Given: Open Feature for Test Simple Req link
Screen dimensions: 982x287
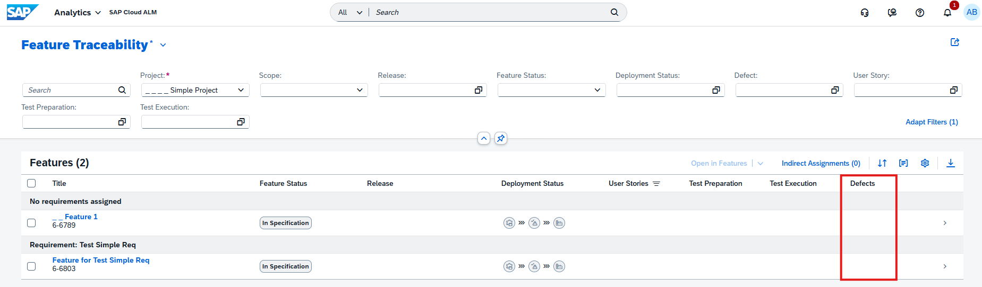Looking at the screenshot, I should point(101,260).
